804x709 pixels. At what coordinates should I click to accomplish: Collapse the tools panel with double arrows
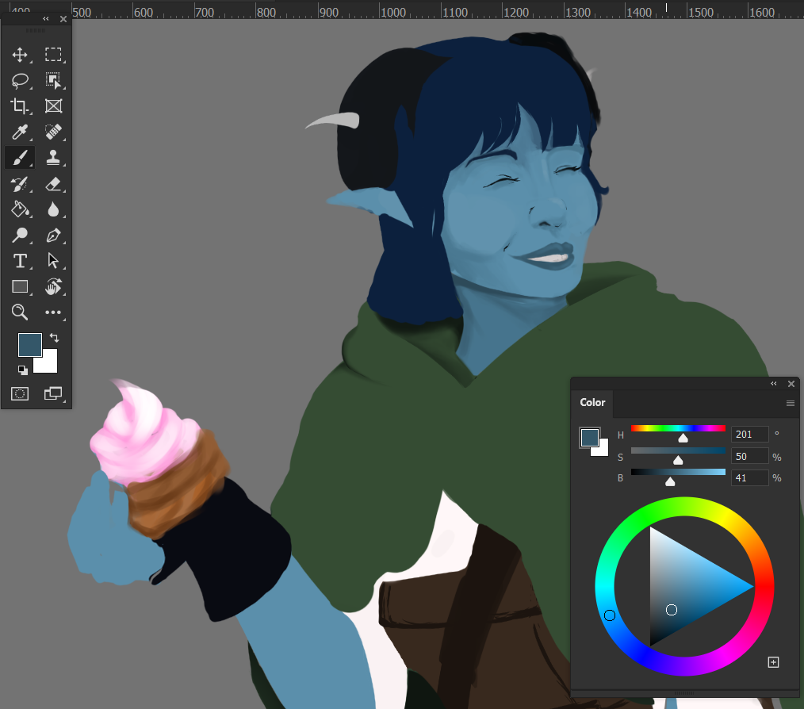(x=46, y=18)
